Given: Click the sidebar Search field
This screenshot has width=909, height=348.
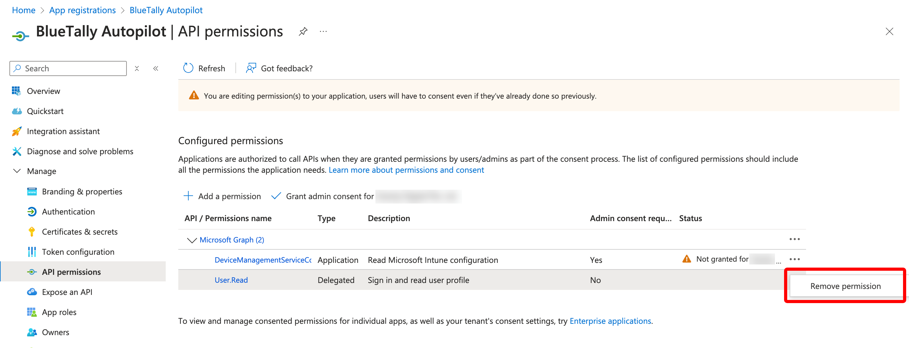Looking at the screenshot, I should tap(68, 68).
